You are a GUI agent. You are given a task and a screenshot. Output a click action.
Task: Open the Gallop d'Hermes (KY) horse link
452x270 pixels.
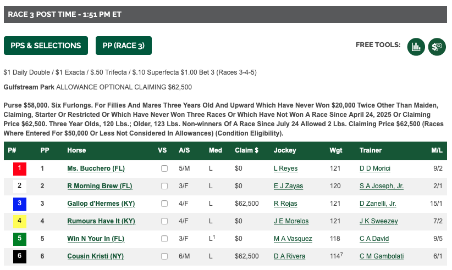(x=101, y=204)
